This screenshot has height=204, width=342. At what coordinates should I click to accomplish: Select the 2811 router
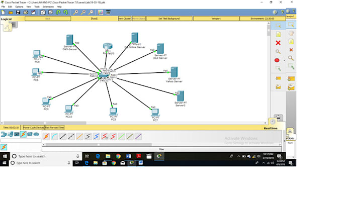click(108, 46)
